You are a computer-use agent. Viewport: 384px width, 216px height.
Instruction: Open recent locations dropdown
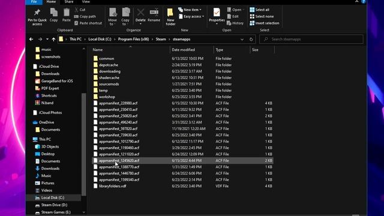(47, 39)
